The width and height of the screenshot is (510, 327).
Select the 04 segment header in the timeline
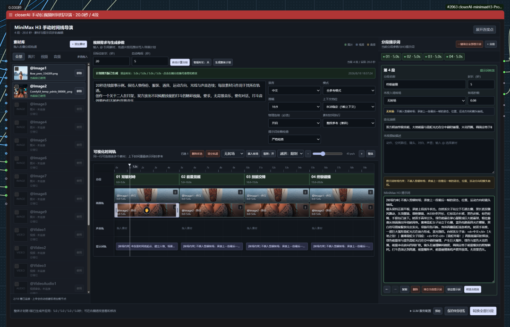click(x=341, y=179)
